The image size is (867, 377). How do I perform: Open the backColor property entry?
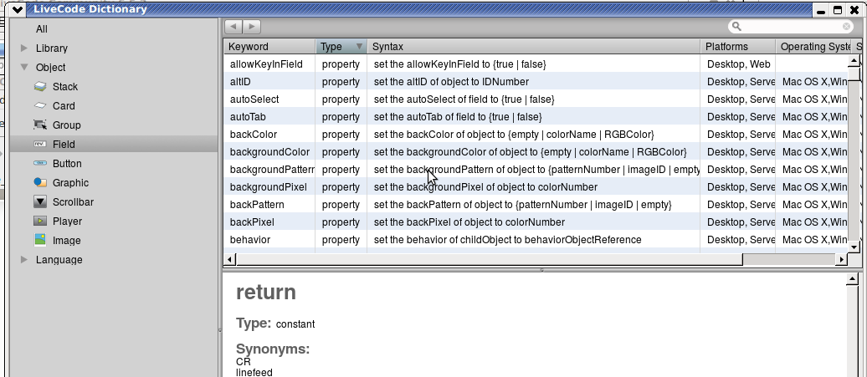pyautogui.click(x=254, y=135)
